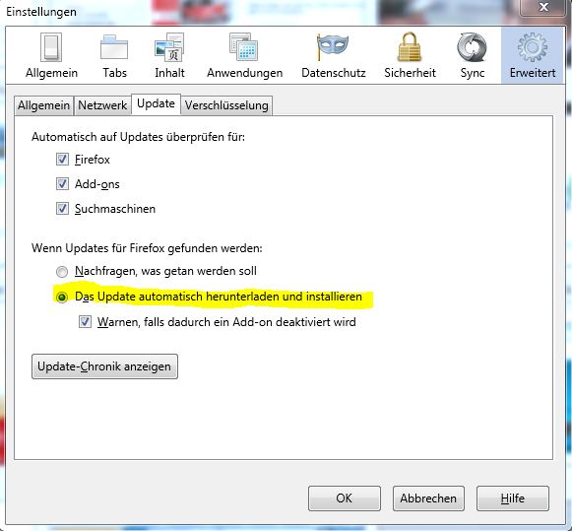Uncheck the Add-ons updates checkbox
This screenshot has width=572, height=531.
(62, 184)
